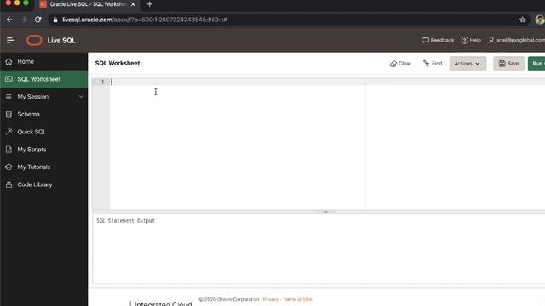This screenshot has height=306, width=545.
Task: Click the site lock icon
Action: [x=54, y=20]
